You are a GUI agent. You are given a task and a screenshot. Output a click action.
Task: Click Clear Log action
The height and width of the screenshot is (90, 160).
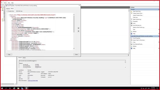coord(135,17)
